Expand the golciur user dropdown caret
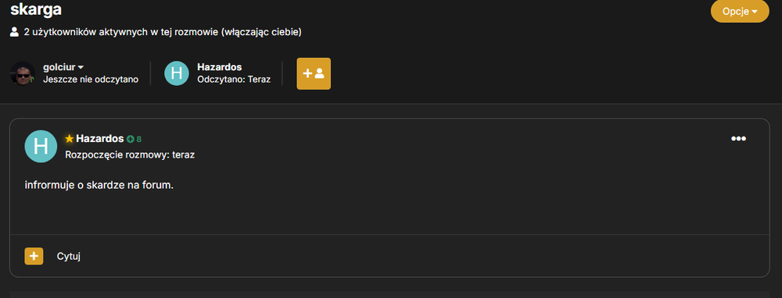 [81, 67]
